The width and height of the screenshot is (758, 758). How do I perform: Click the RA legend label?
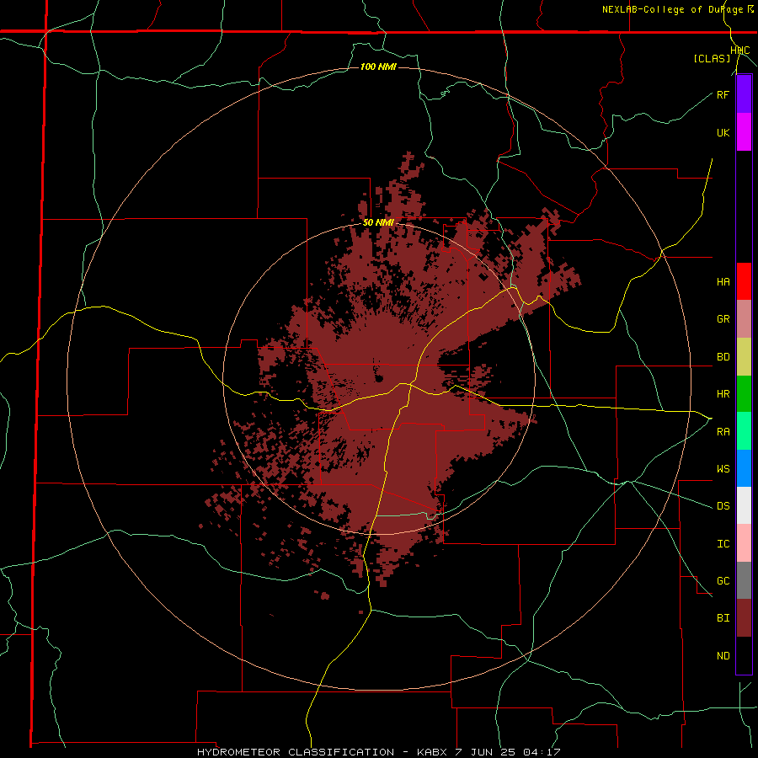[723, 431]
